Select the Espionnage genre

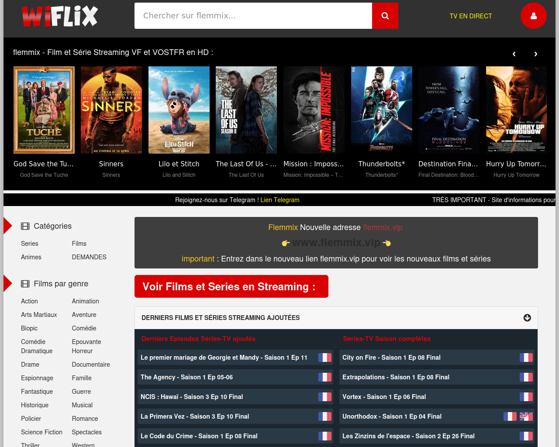tap(37, 378)
